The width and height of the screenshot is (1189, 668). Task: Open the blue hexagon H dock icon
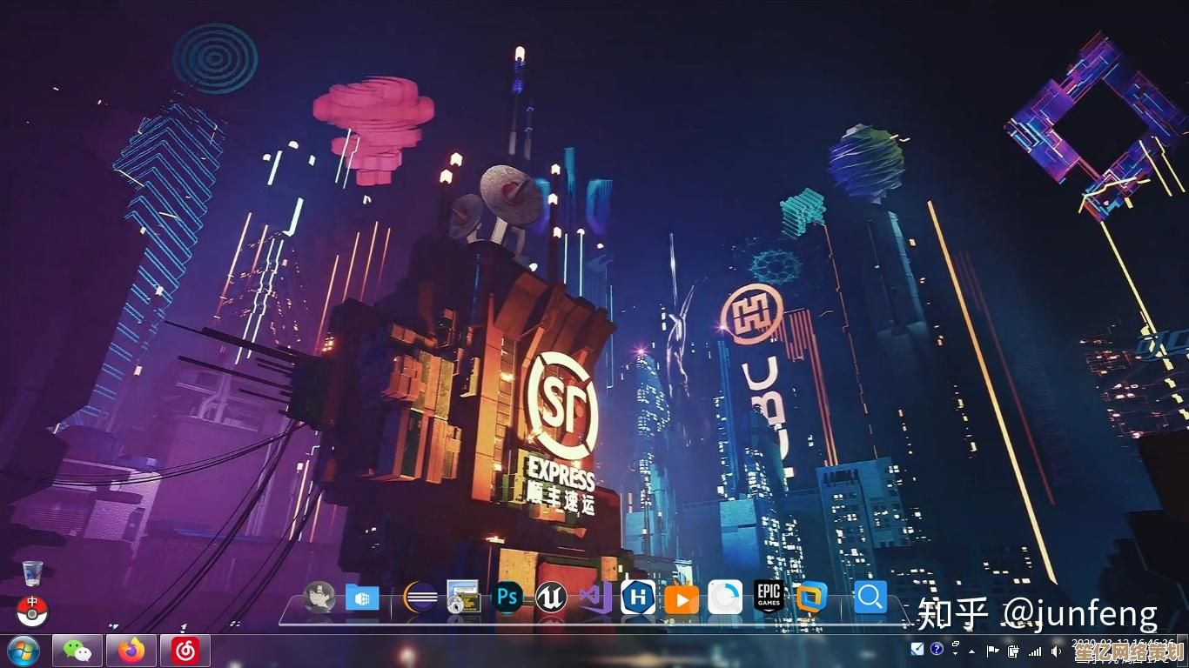click(638, 598)
